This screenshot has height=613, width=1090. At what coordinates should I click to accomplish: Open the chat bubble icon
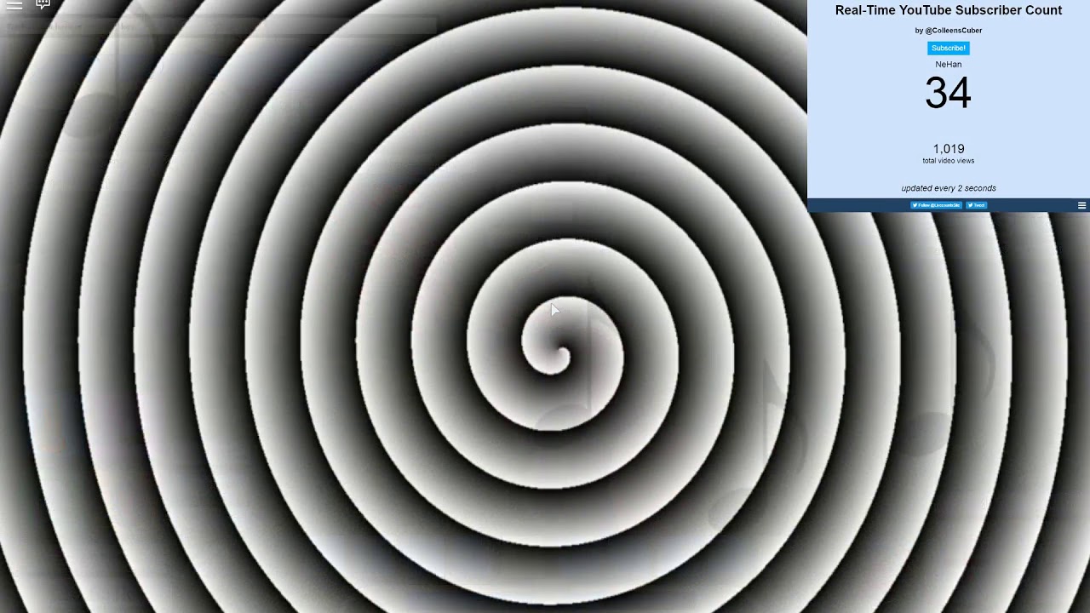(x=43, y=4)
